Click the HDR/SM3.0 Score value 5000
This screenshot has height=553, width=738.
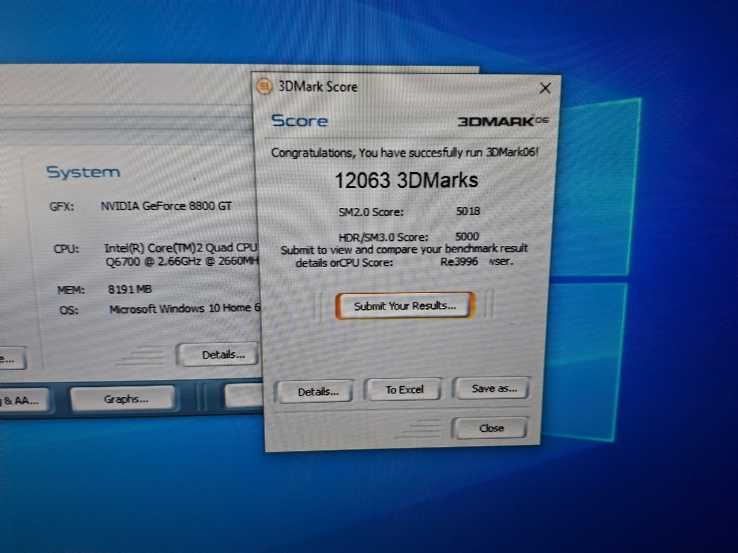pos(467,236)
